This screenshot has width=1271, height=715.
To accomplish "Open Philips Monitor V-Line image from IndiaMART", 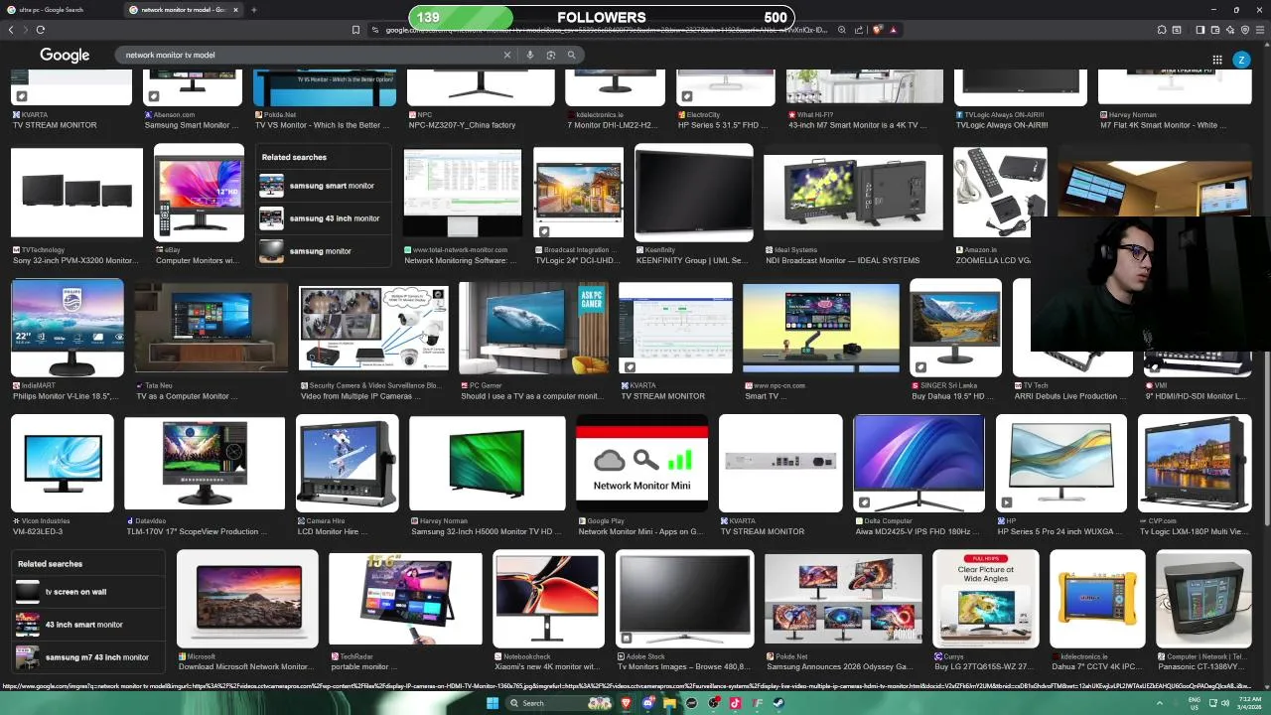I will pyautogui.click(x=68, y=328).
